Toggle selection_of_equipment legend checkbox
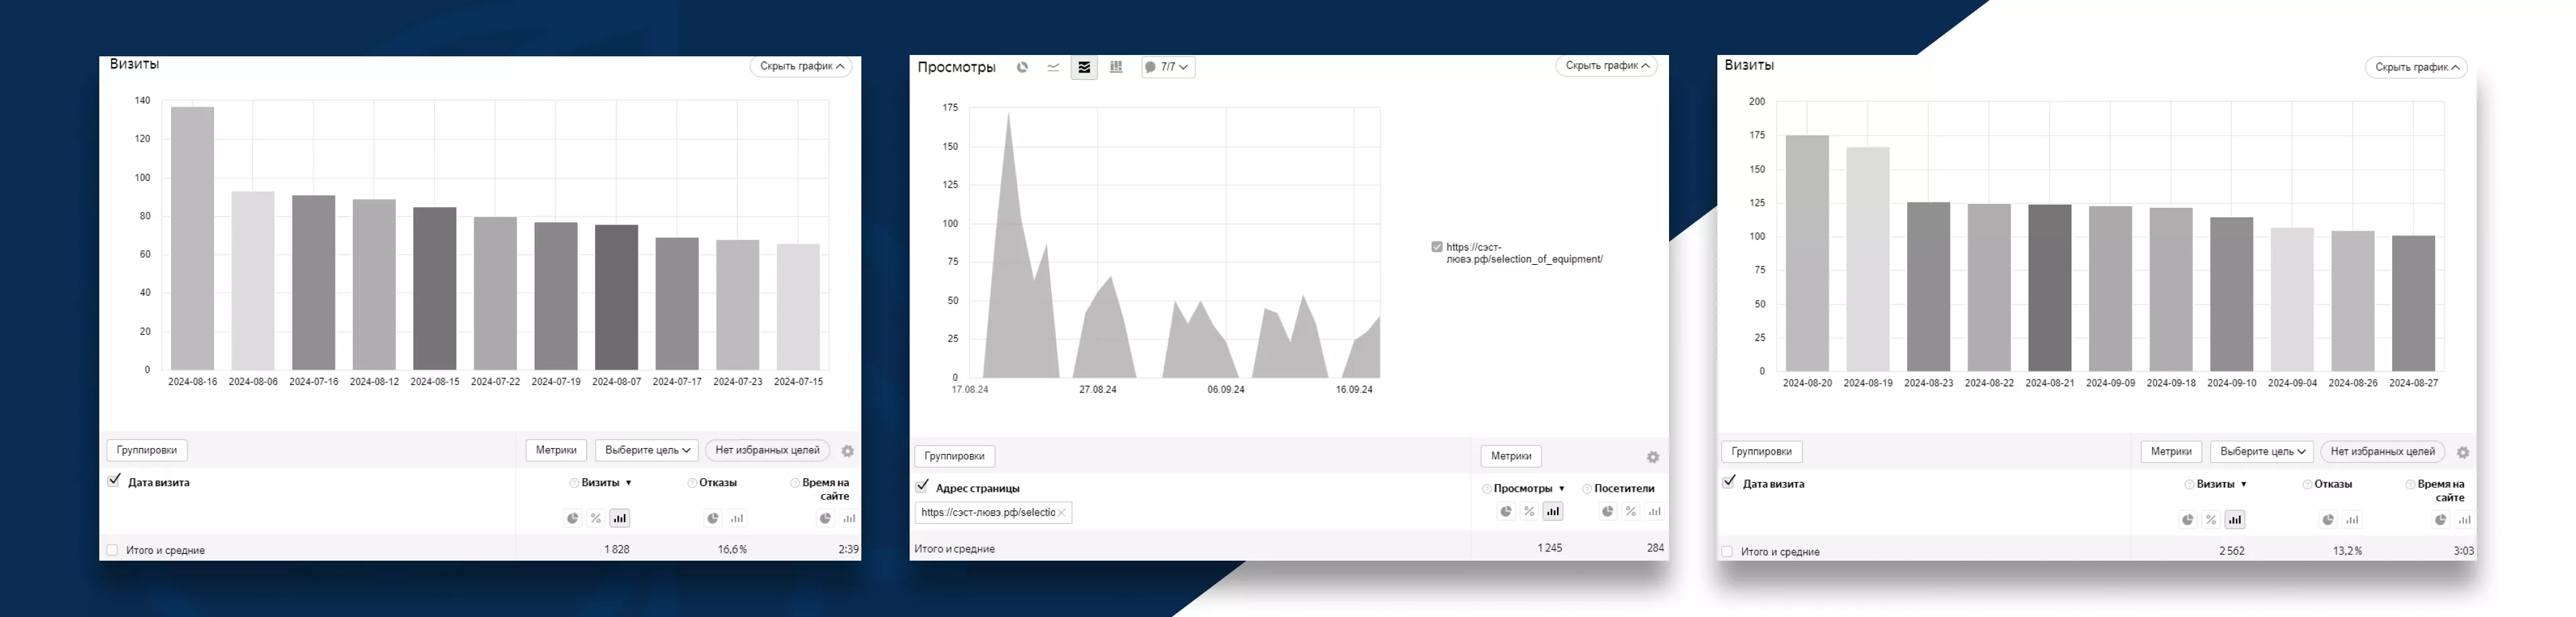The image size is (2576, 617). click(x=1437, y=247)
